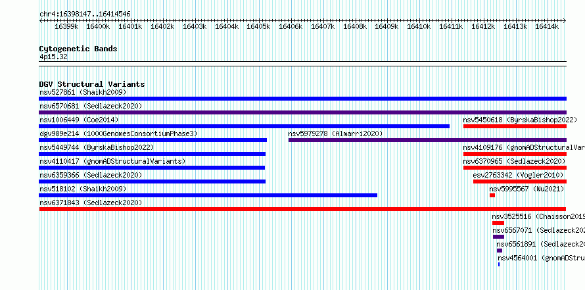Click the 16401k ruler position

click(x=130, y=26)
